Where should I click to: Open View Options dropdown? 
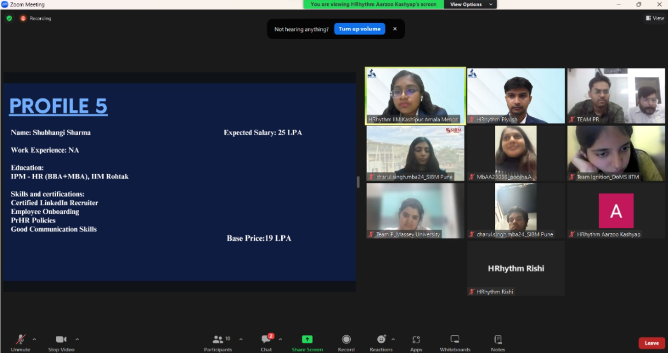[471, 4]
